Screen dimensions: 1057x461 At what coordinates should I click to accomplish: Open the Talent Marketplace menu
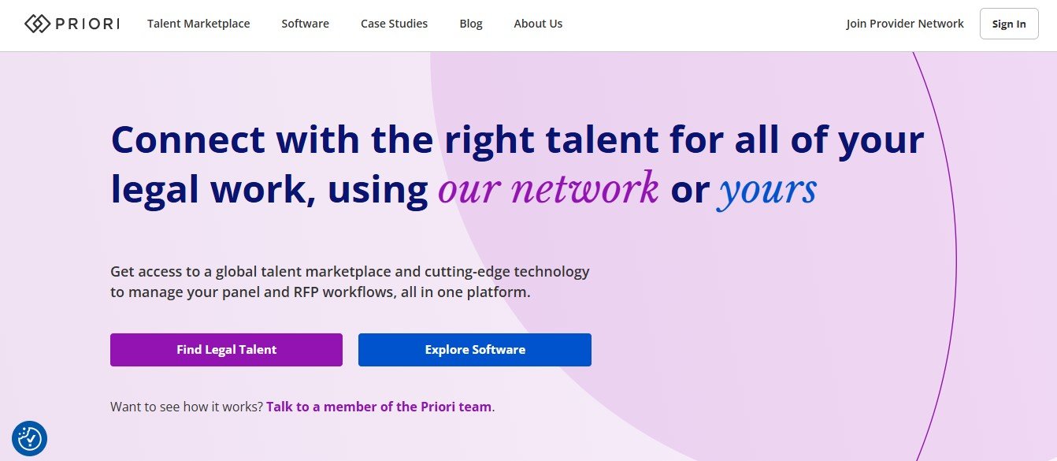point(198,24)
